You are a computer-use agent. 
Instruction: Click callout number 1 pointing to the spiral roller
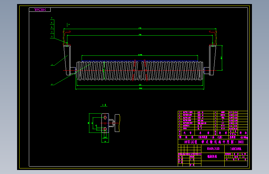(x=52, y=84)
